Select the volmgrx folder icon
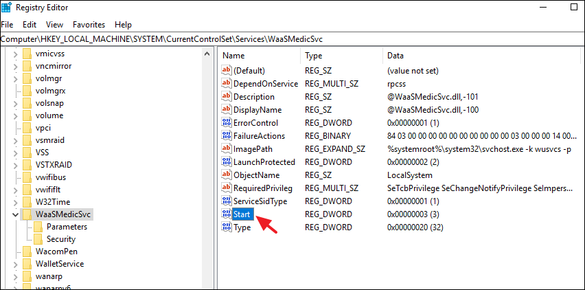The image size is (585, 290). (x=27, y=91)
